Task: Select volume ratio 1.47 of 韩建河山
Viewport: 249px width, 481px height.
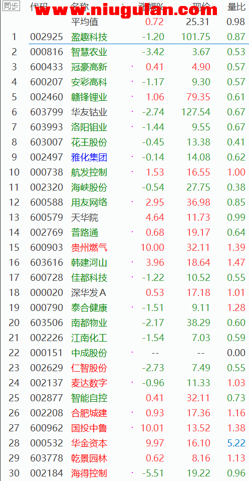Action: 236,262
